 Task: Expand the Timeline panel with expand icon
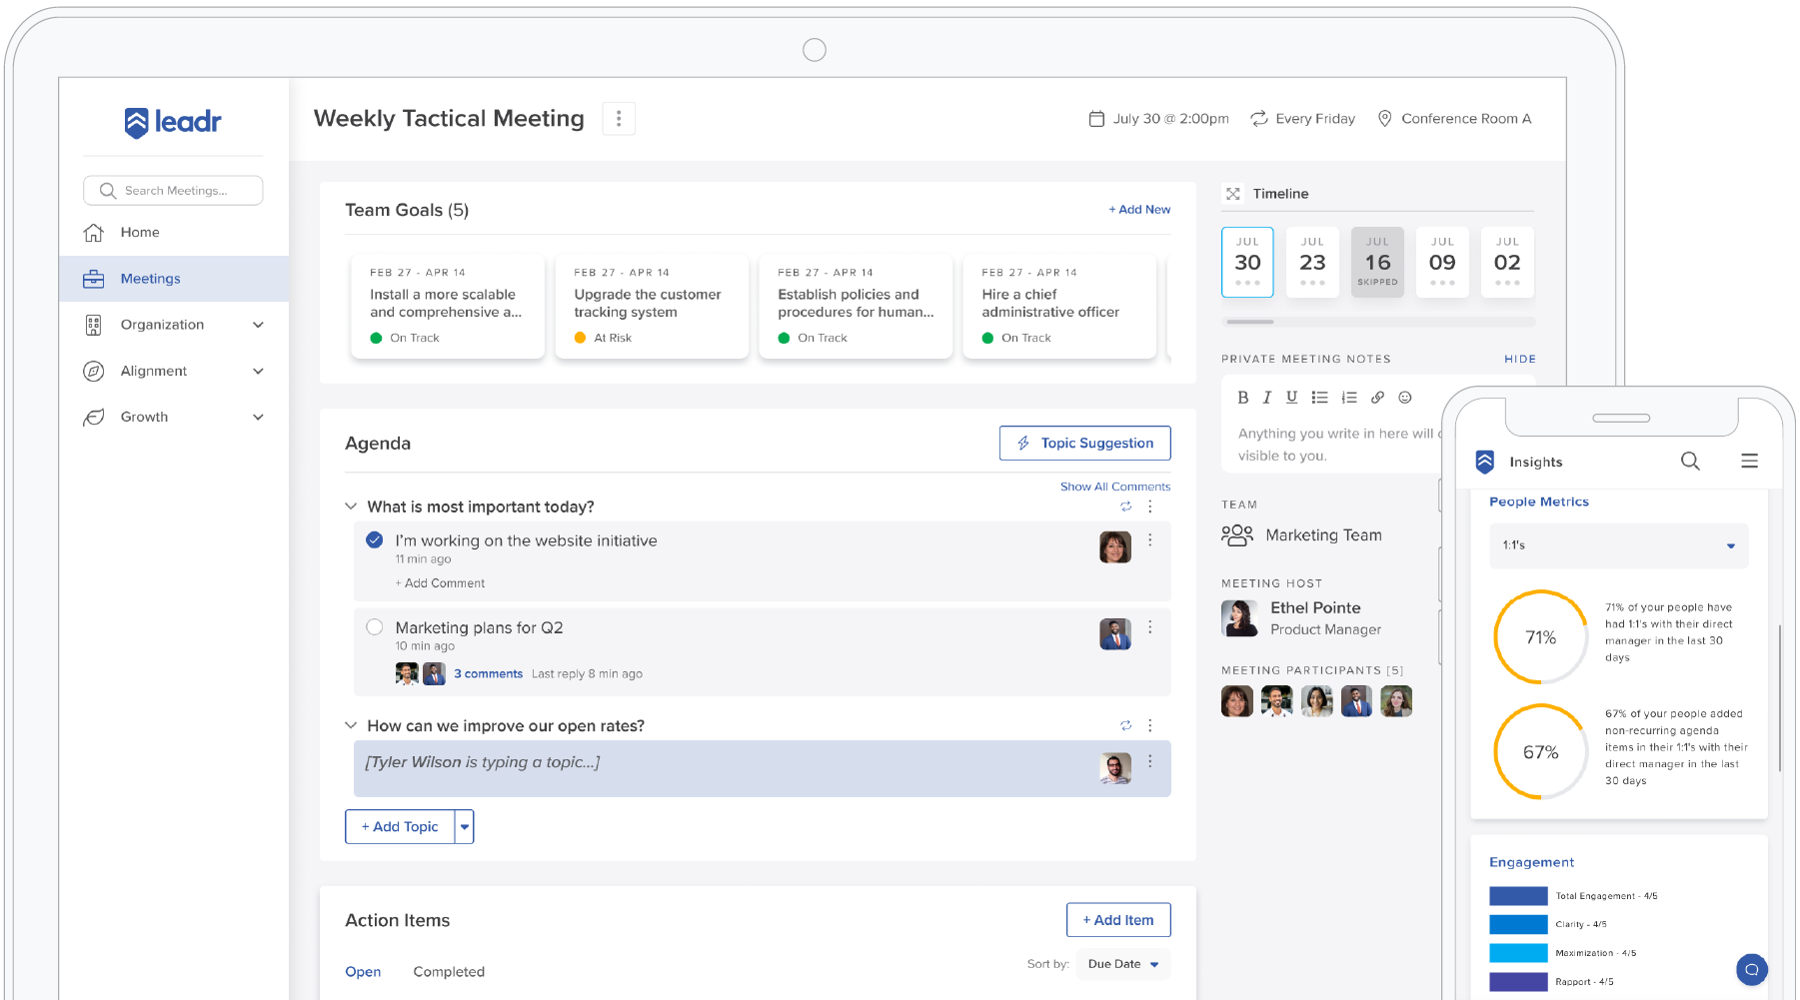point(1233,194)
